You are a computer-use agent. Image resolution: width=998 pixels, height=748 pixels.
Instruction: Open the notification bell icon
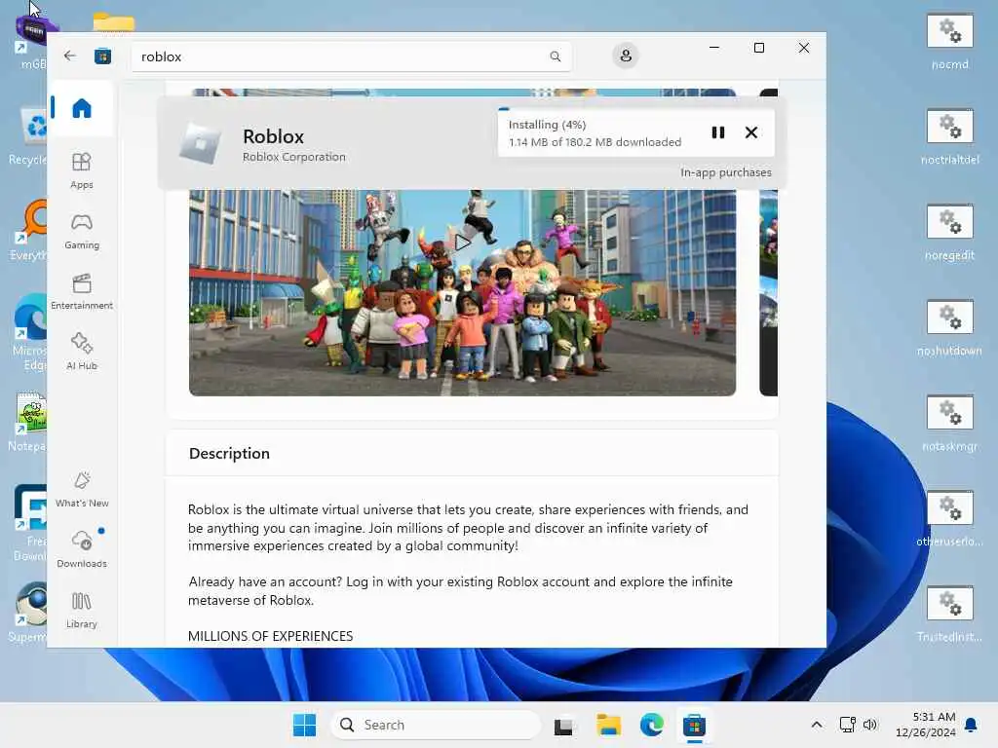click(972, 725)
